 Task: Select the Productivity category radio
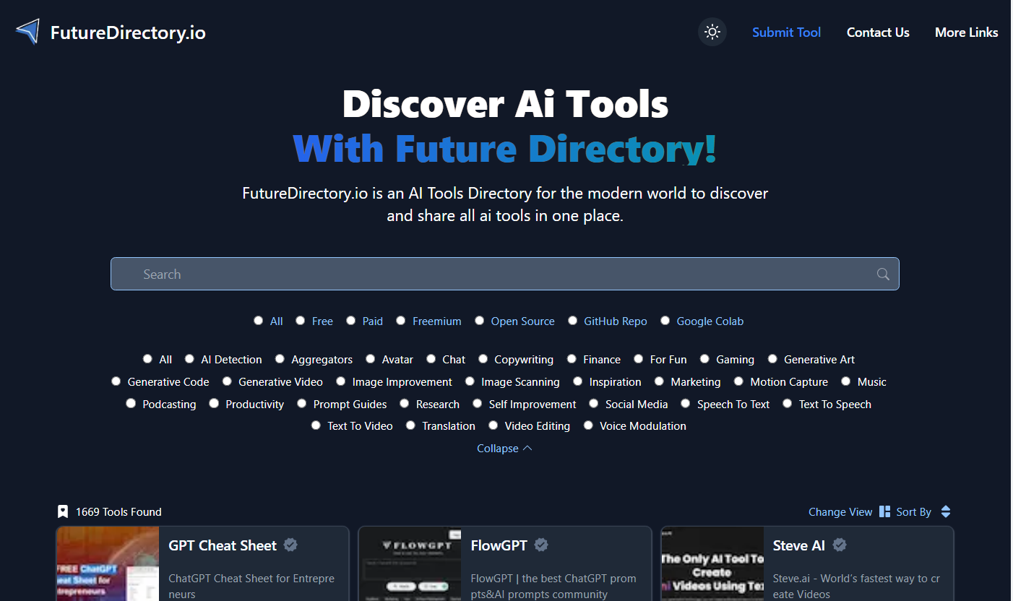pos(214,404)
